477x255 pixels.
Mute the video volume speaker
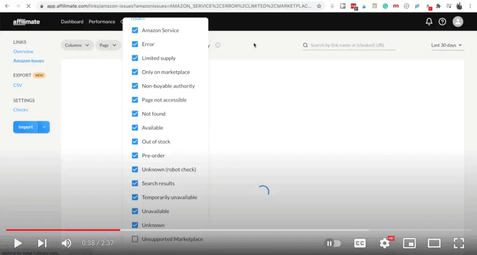click(66, 243)
